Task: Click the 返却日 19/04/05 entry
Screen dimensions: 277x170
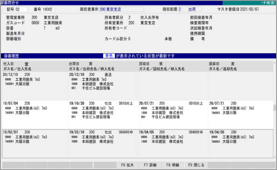Action: click(x=217, y=132)
